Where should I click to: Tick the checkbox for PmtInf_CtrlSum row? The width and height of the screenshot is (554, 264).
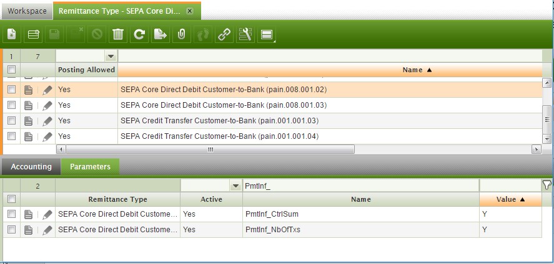(x=11, y=214)
